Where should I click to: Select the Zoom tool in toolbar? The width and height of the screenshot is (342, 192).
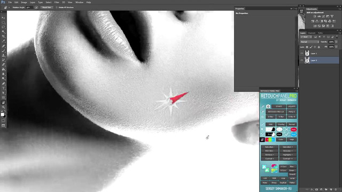[3, 107]
